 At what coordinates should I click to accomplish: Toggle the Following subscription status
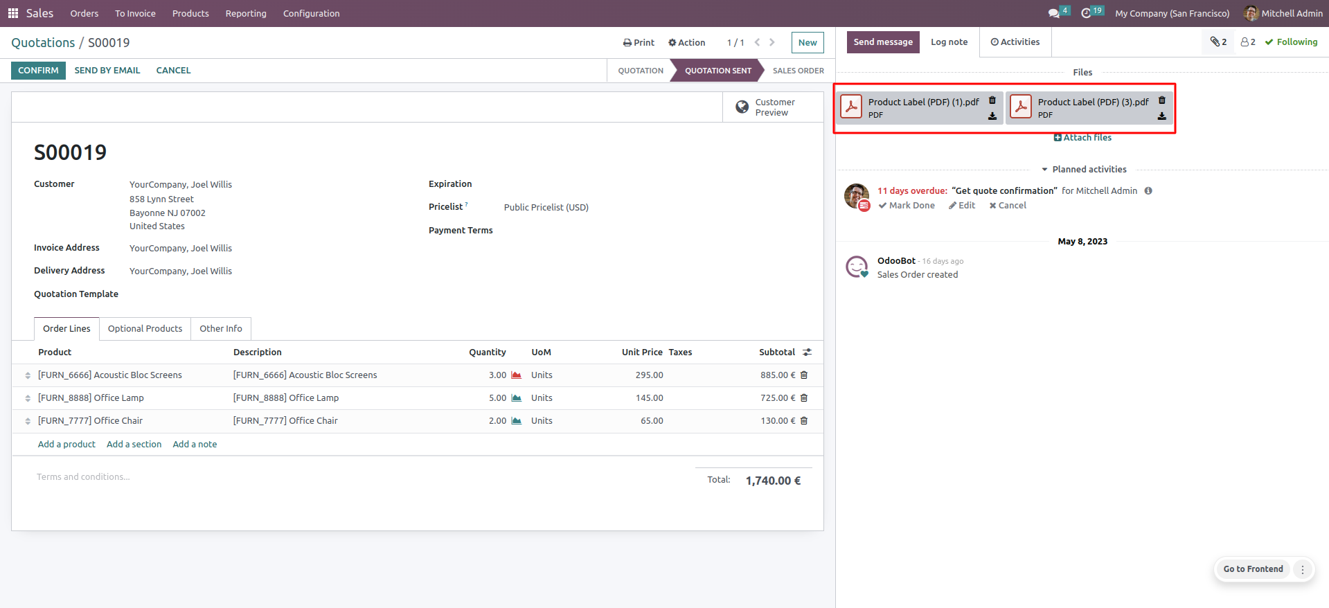(x=1291, y=42)
